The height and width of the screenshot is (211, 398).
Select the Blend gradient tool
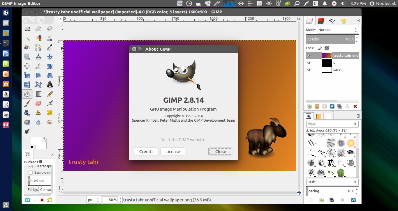click(x=38, y=94)
